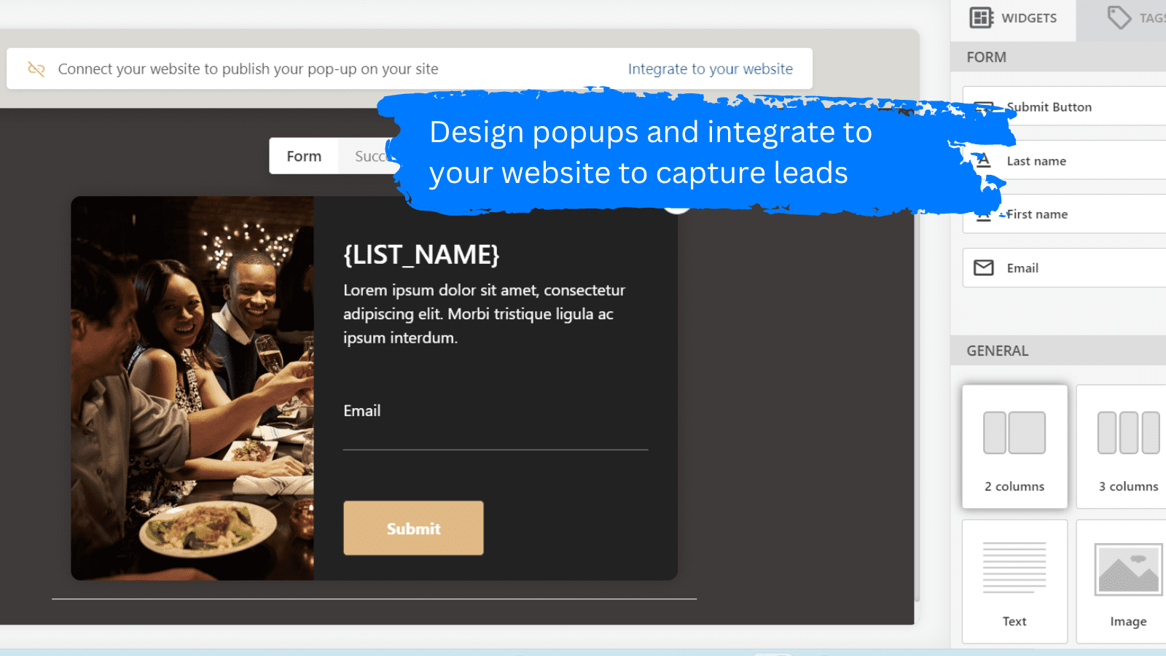1166x656 pixels.
Task: Click the Integrate to your website link
Action: point(710,69)
